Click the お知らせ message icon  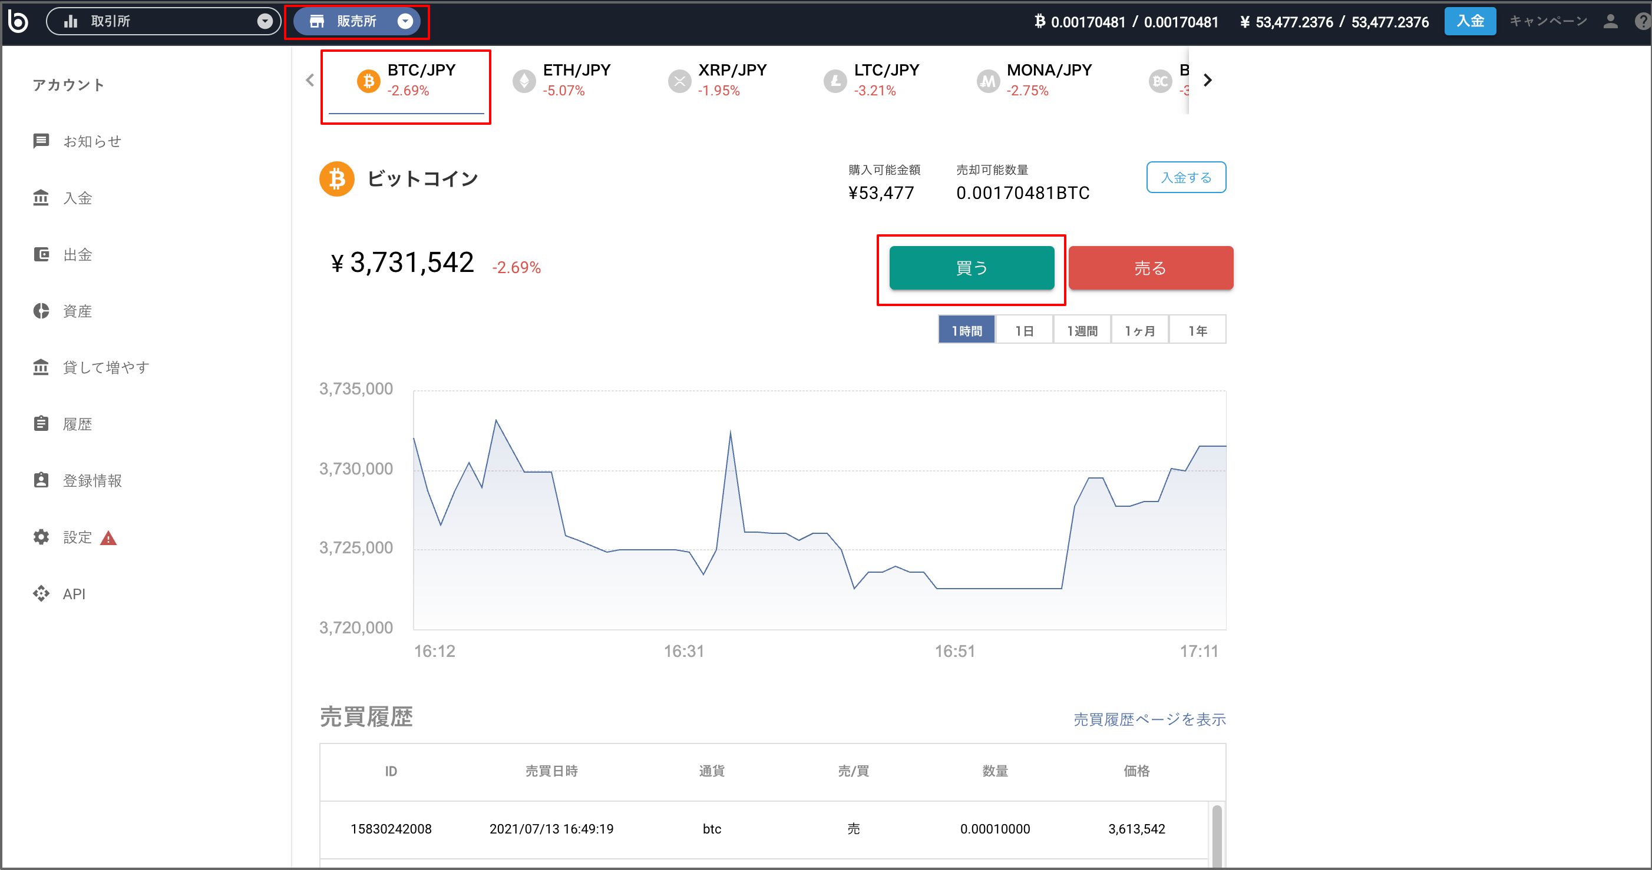[41, 141]
